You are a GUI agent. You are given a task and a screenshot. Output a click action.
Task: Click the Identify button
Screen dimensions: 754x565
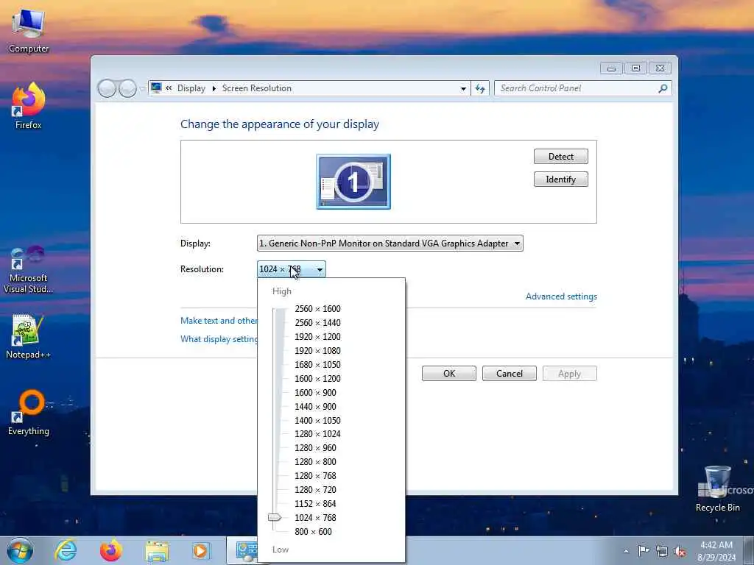560,180
